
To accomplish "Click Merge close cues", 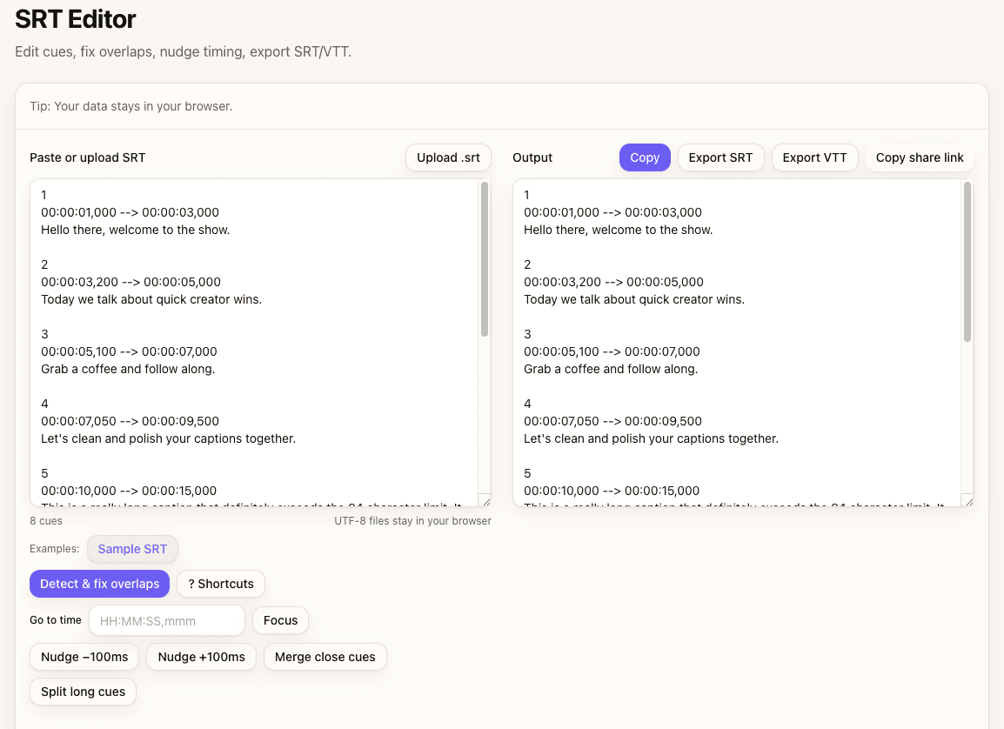I will [325, 657].
